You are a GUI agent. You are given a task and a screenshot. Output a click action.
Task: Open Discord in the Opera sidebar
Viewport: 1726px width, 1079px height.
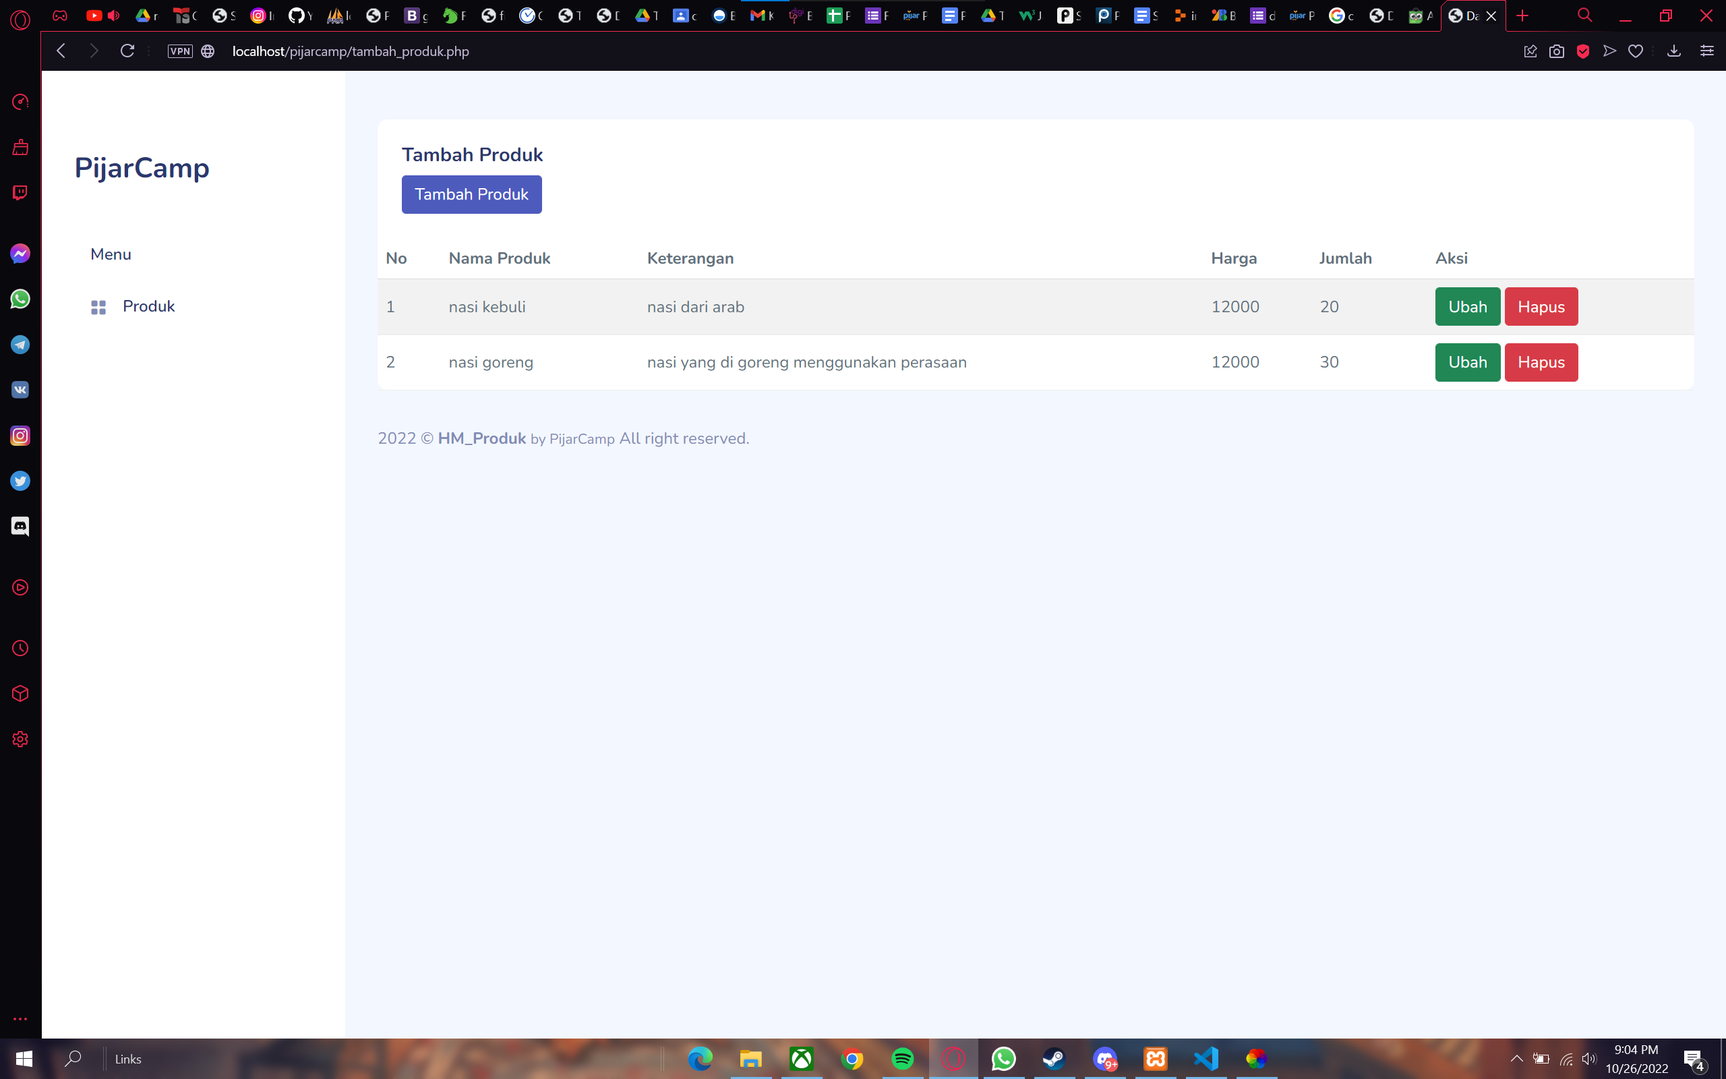point(20,527)
